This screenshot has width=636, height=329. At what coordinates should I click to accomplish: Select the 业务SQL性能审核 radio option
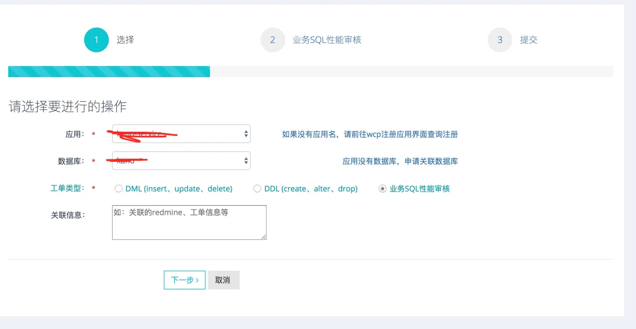pyautogui.click(x=383, y=189)
